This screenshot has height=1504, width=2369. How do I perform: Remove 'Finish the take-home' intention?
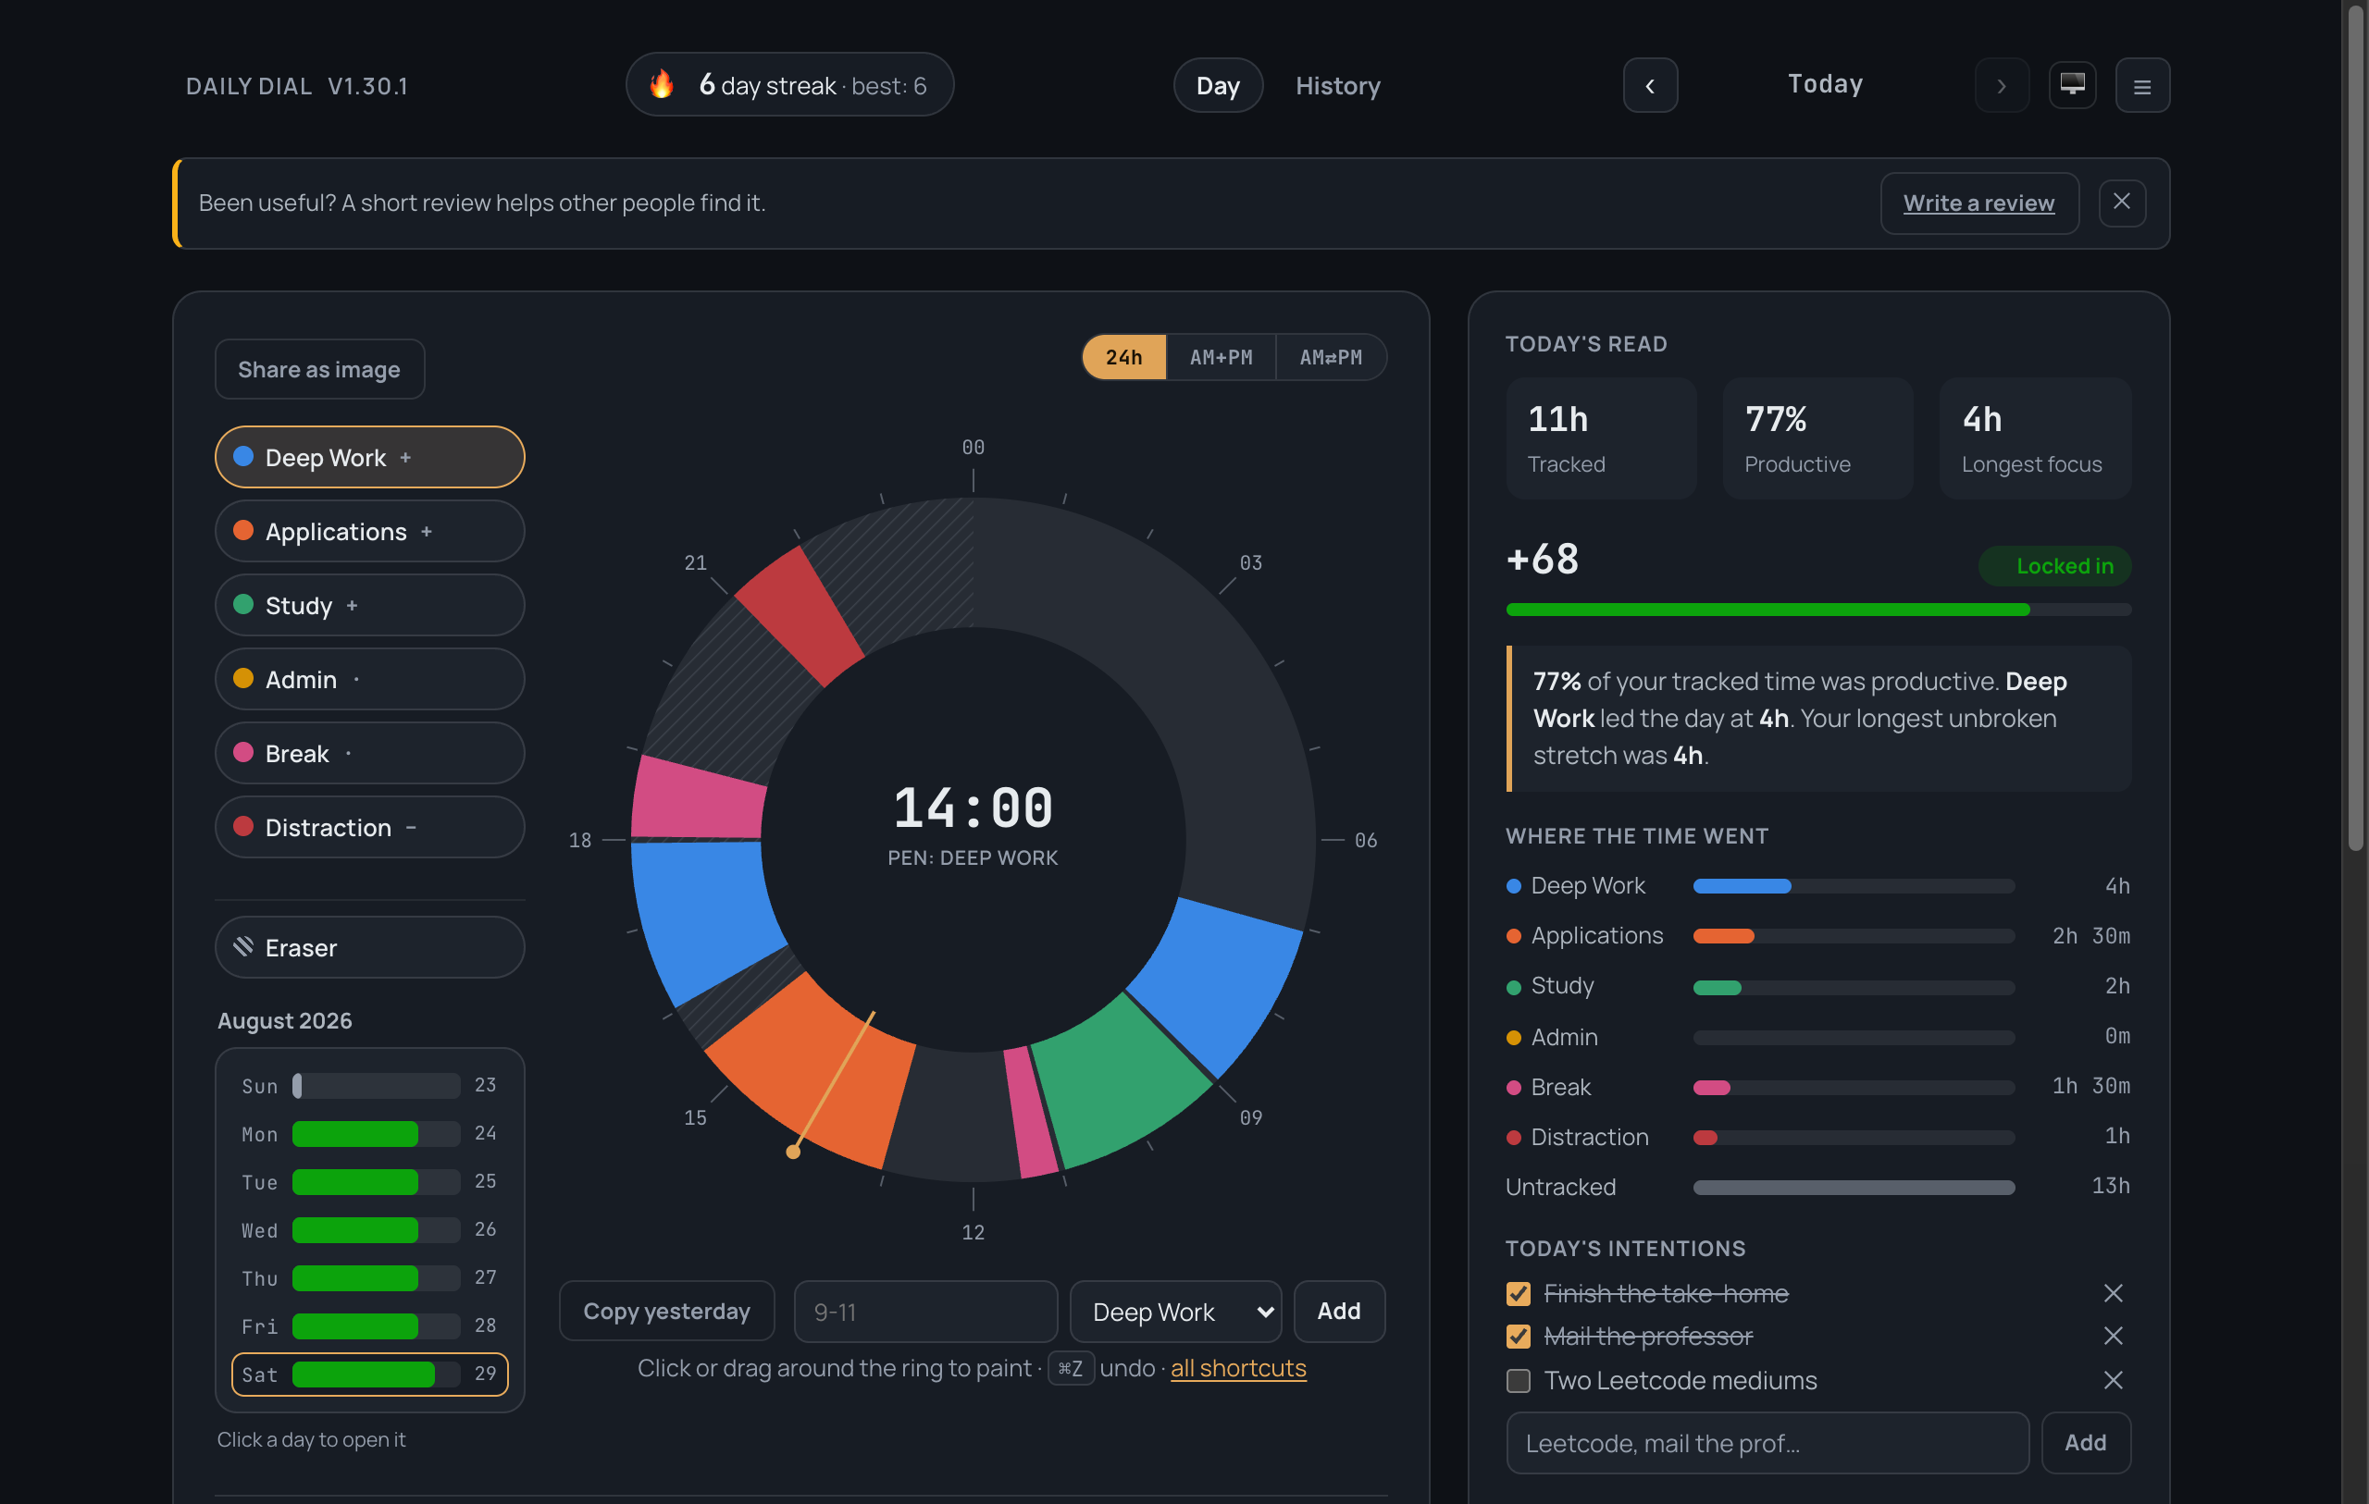click(2113, 1292)
